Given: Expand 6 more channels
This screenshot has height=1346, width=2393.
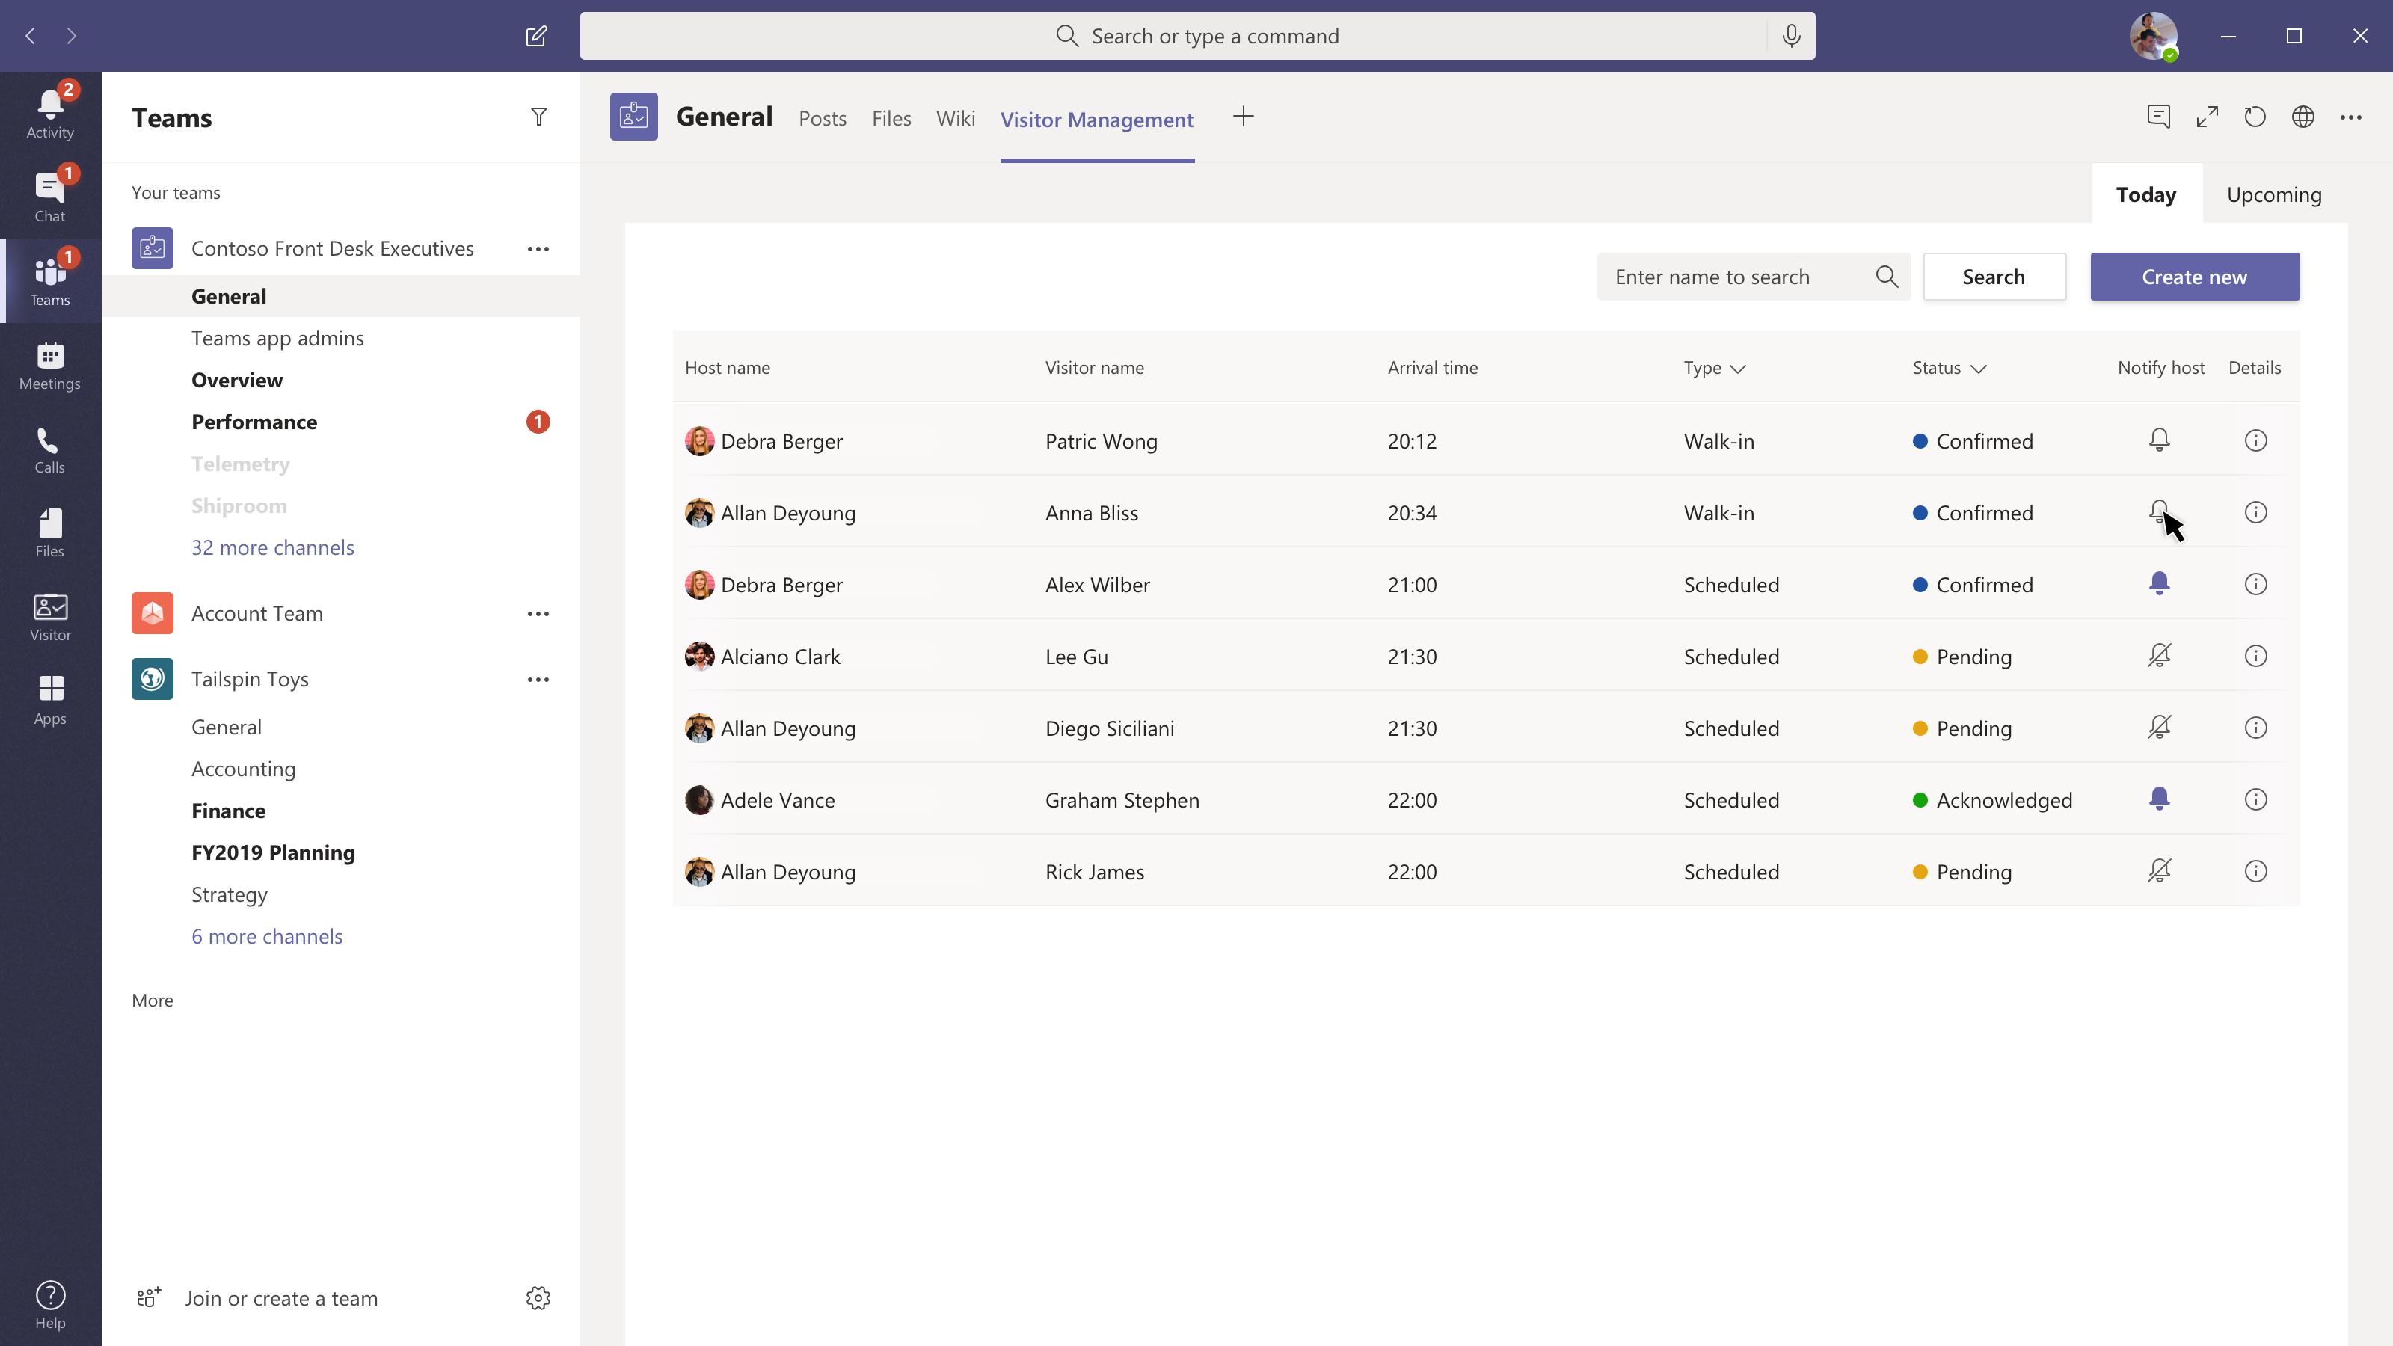Looking at the screenshot, I should (267, 936).
